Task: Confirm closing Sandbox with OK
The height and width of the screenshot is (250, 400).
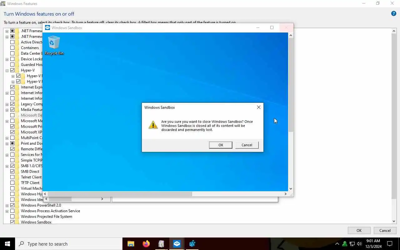Action: click(x=221, y=145)
